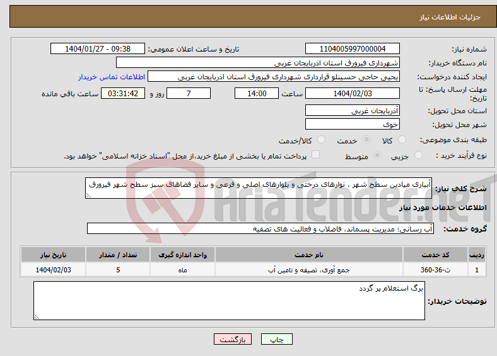Click the announcement date field 1404/01/27 - 09:38

[x=98, y=48]
